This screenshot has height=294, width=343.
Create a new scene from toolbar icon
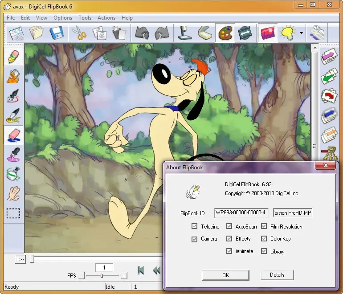pyautogui.click(x=16, y=33)
